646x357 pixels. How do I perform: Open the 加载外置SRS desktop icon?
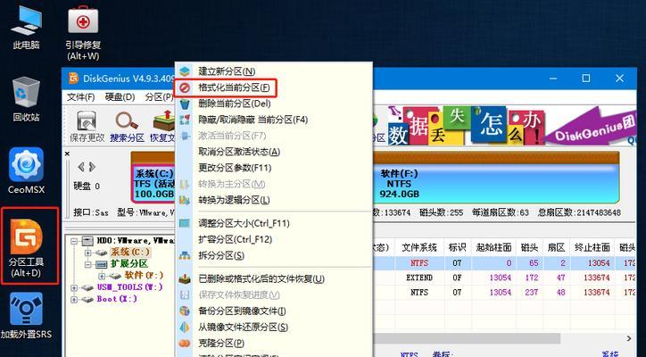click(26, 315)
